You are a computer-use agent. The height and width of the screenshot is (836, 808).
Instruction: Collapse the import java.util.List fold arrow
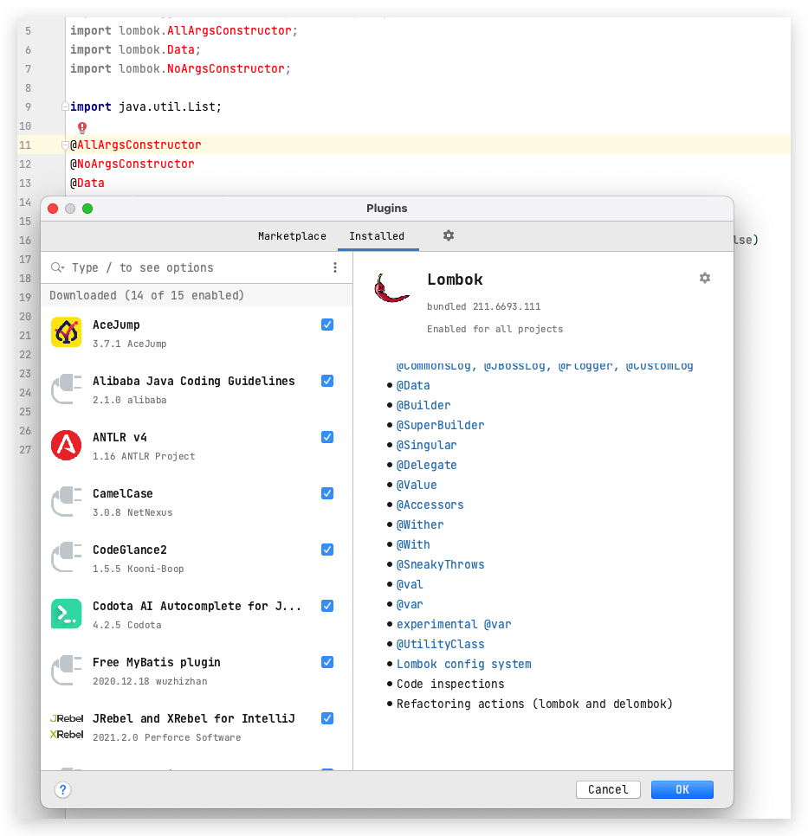point(66,106)
